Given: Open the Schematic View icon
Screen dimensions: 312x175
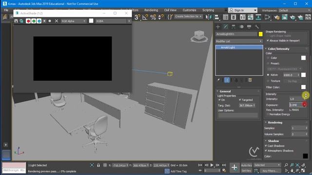Looking at the screenshot, I should 258,17.
